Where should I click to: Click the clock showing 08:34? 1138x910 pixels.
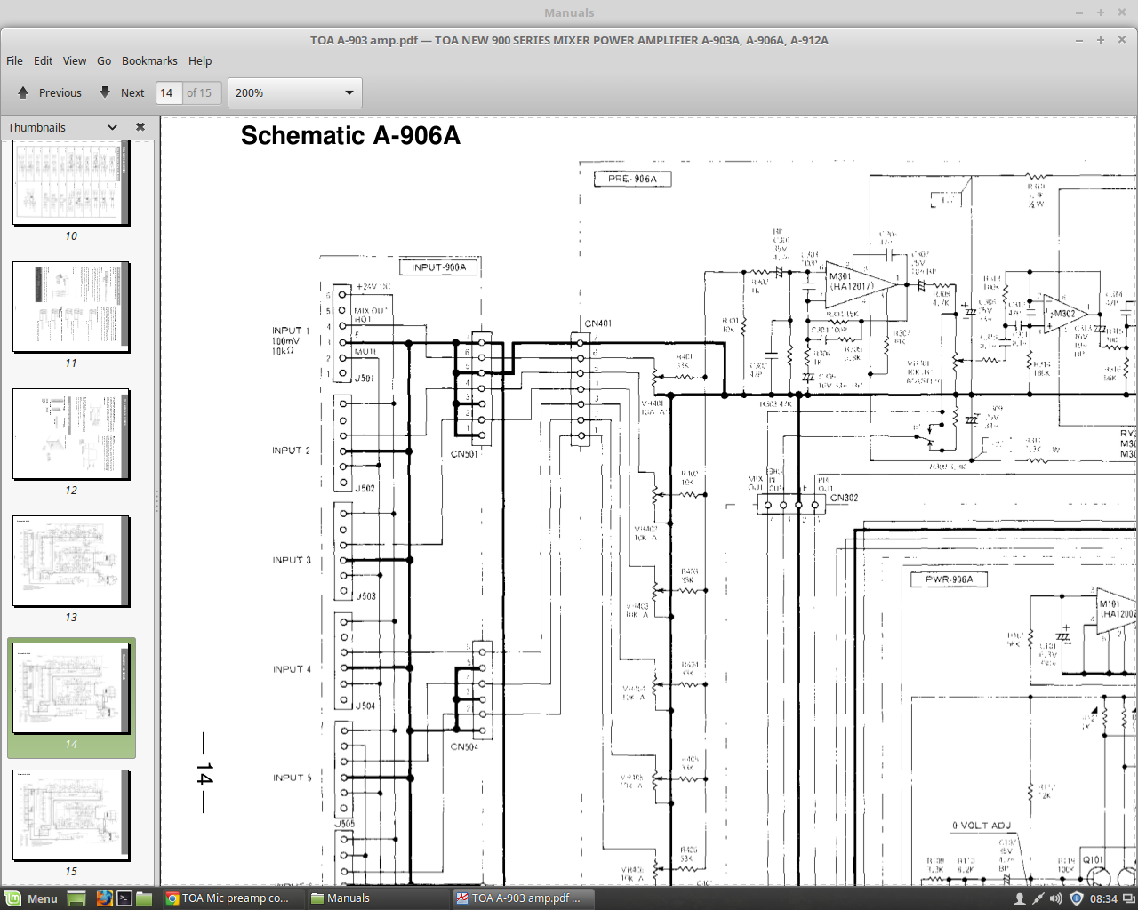(1103, 898)
